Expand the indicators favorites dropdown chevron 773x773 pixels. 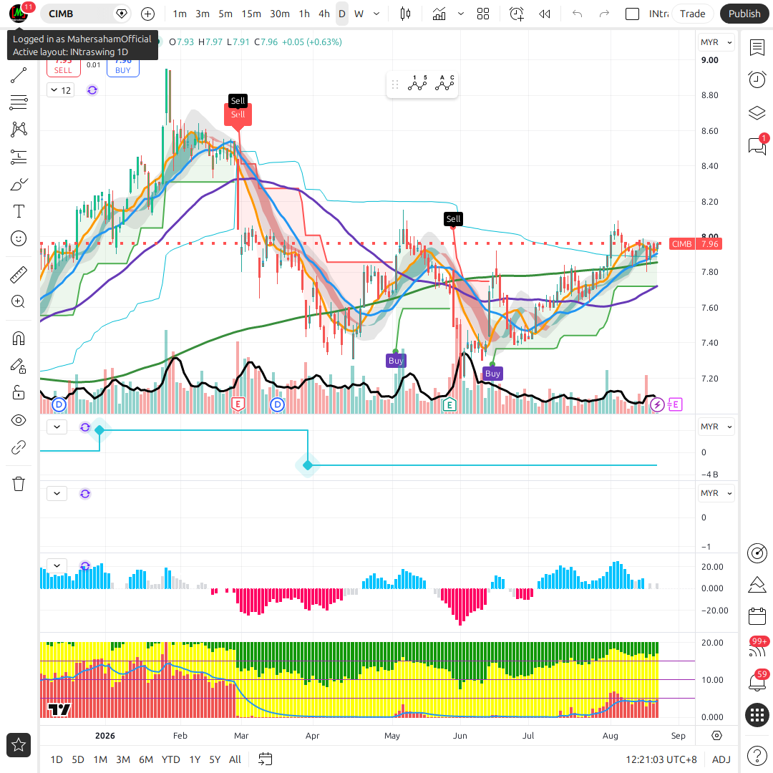461,14
